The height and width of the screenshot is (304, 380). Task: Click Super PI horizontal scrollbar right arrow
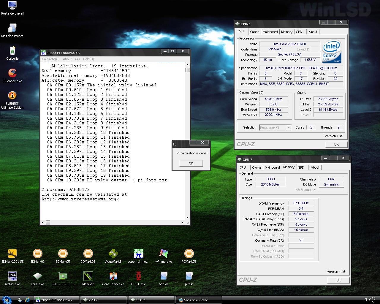[183, 222]
